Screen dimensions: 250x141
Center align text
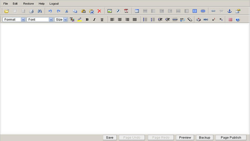(x=120, y=19)
